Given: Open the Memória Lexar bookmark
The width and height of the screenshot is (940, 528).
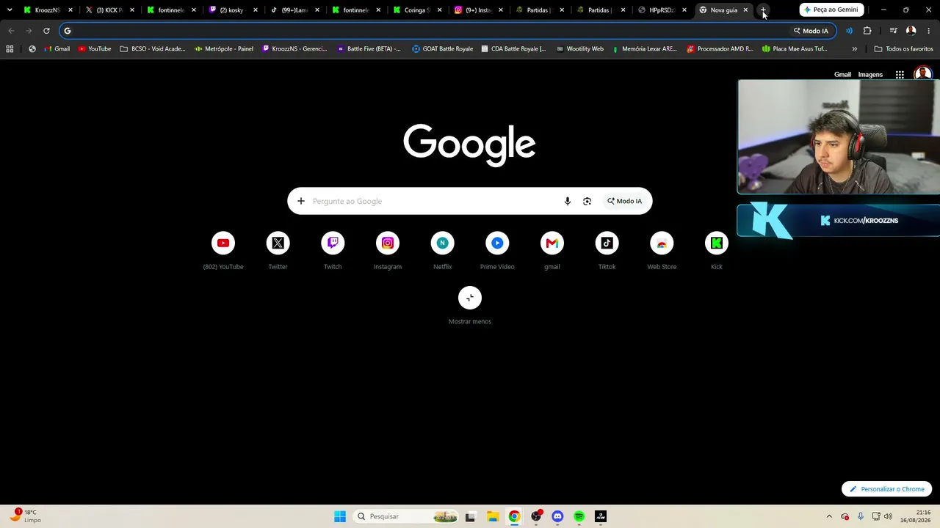Looking at the screenshot, I should 644,49.
